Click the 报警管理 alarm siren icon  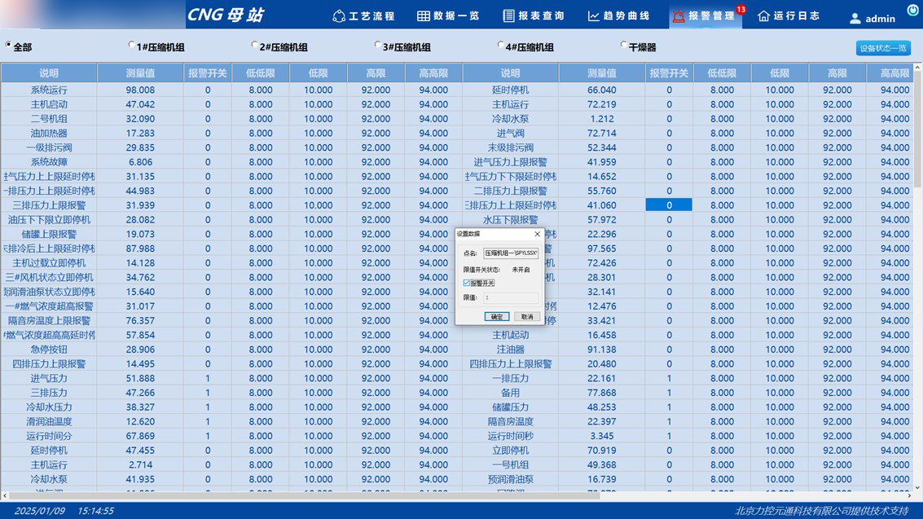tap(678, 16)
